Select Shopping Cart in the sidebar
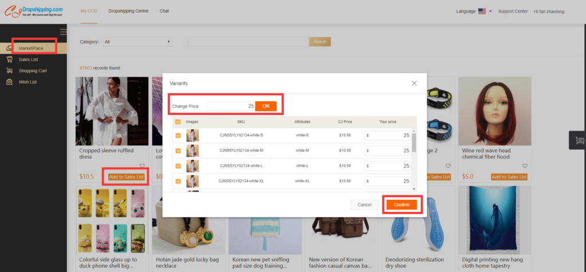 pyautogui.click(x=33, y=70)
